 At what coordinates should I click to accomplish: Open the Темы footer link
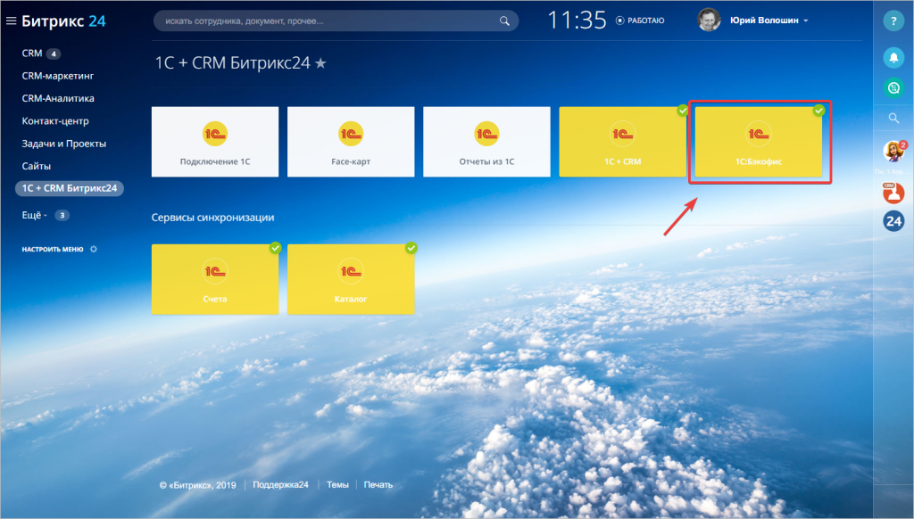point(337,484)
